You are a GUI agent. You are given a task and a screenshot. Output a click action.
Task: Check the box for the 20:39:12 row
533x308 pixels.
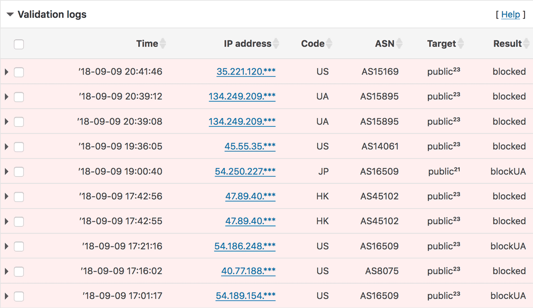[19, 97]
